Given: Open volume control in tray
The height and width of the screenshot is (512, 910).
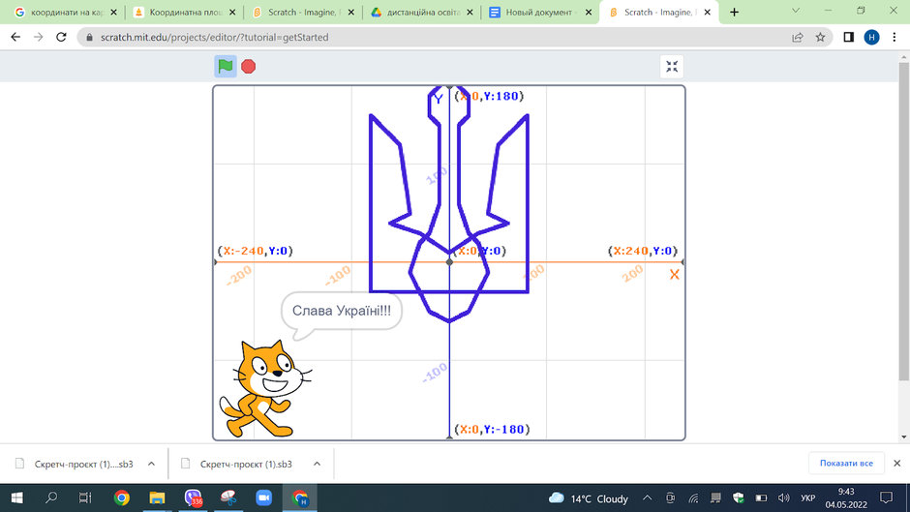Looking at the screenshot, I should [x=783, y=498].
